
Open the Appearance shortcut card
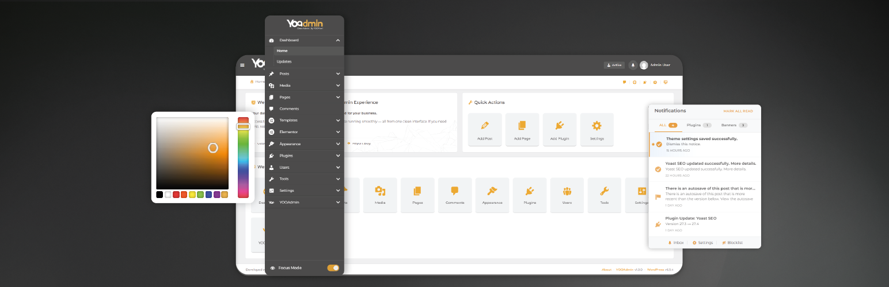[x=492, y=195]
